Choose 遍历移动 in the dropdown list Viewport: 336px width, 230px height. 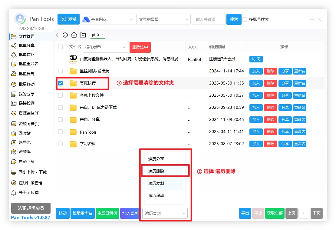156,195
